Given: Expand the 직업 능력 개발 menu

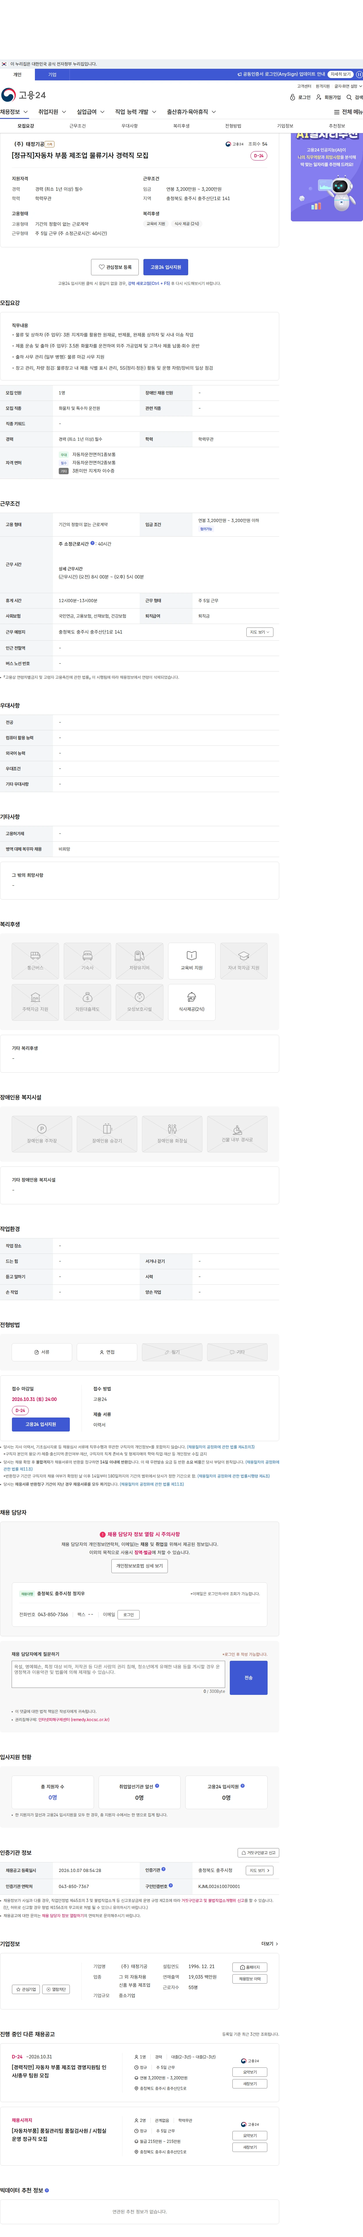Looking at the screenshot, I should click(136, 112).
